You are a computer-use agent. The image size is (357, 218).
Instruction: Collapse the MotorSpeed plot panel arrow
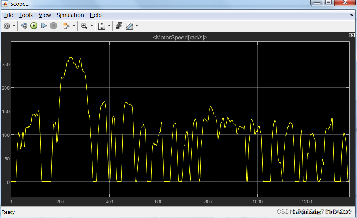click(351, 35)
